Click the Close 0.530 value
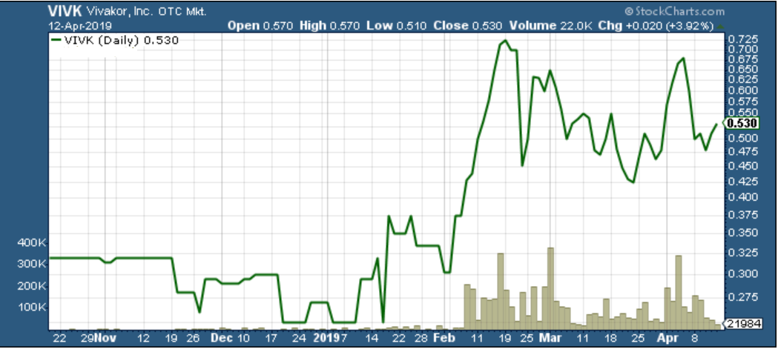Screen dimensions: 778x349 tap(467, 26)
